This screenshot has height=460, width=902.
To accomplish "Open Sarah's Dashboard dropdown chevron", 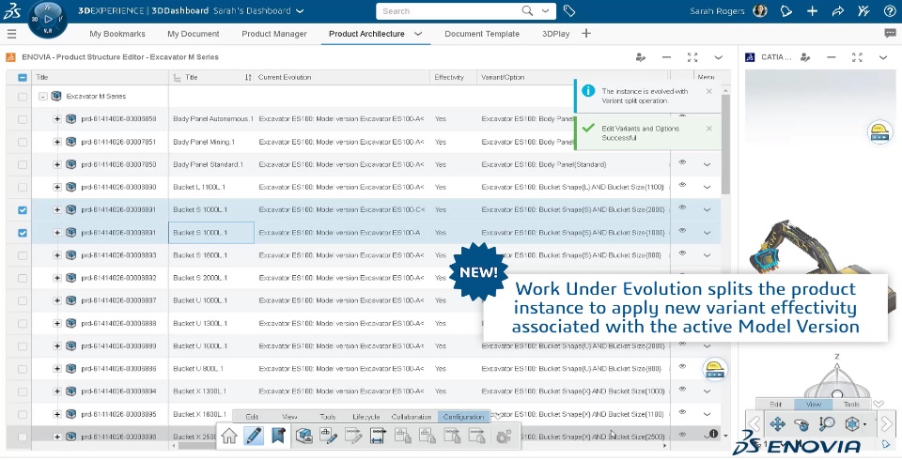I will [x=301, y=11].
